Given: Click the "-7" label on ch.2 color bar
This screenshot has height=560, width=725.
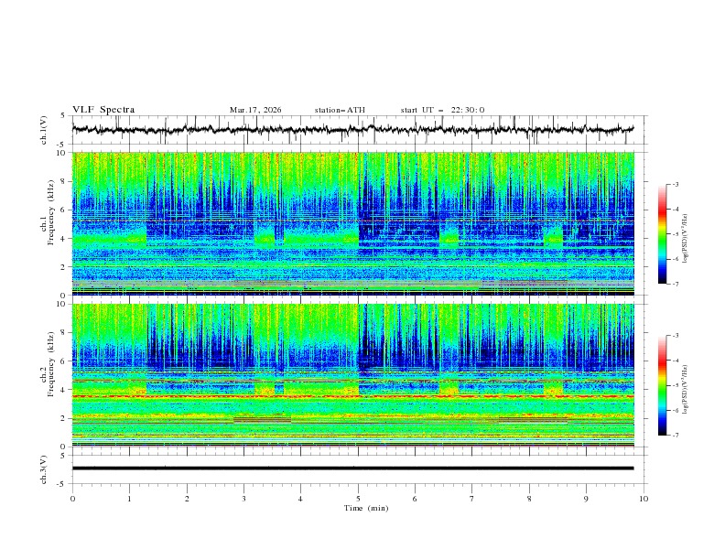Looking at the screenshot, I should 675,436.
